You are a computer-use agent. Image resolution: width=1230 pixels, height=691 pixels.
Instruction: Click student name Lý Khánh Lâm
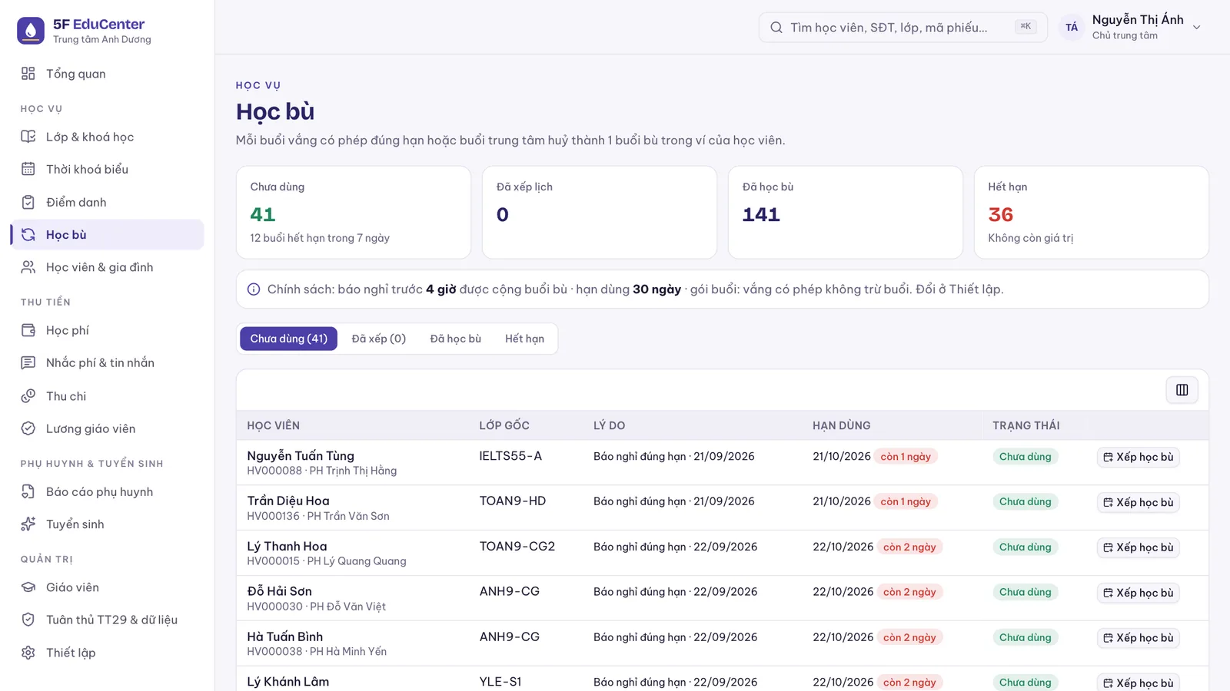(x=288, y=682)
